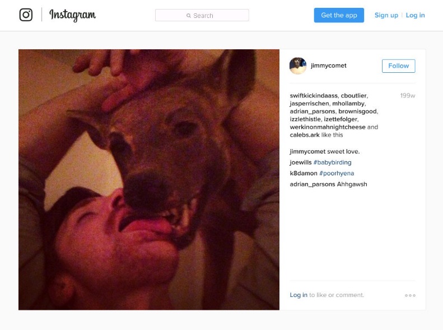Click the Instagram camera logo icon
443x330 pixels.
click(x=26, y=15)
